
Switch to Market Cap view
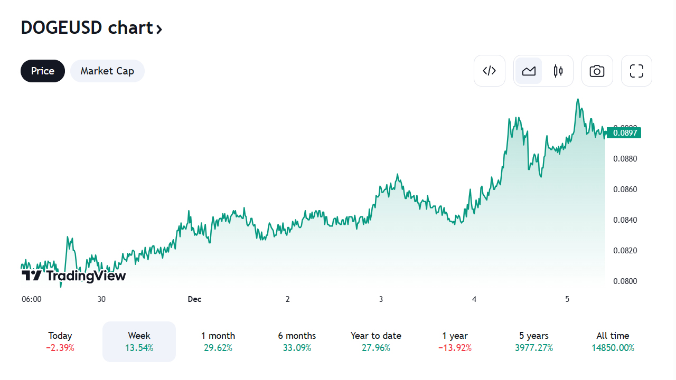pos(107,71)
